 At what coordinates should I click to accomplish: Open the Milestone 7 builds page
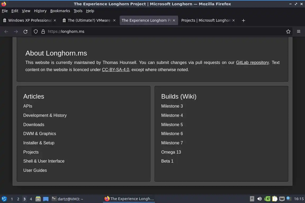coord(172,143)
